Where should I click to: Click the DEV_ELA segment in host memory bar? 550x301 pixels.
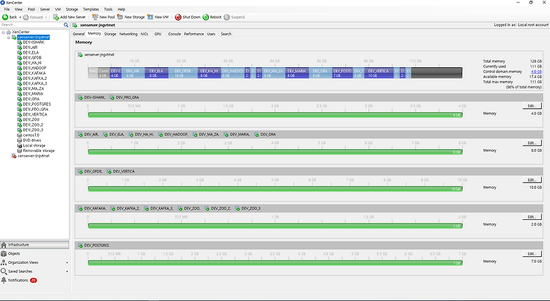(x=157, y=73)
